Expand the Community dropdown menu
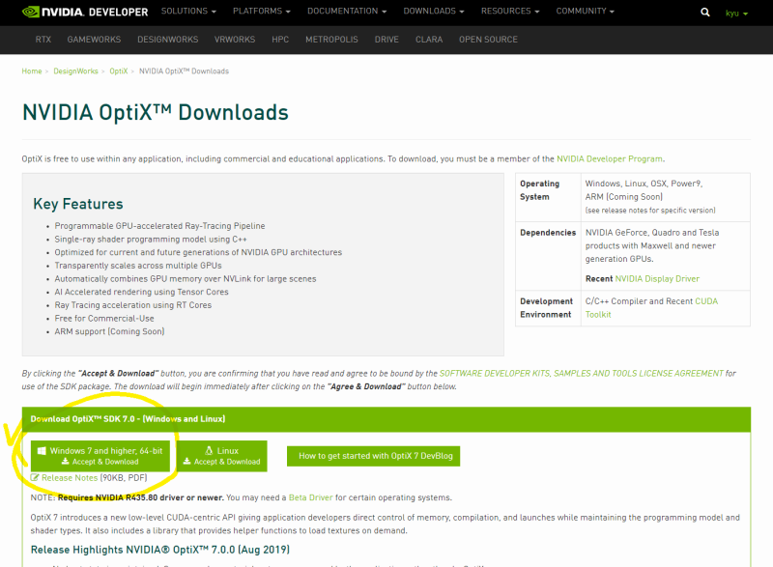The width and height of the screenshot is (773, 567). (x=586, y=11)
